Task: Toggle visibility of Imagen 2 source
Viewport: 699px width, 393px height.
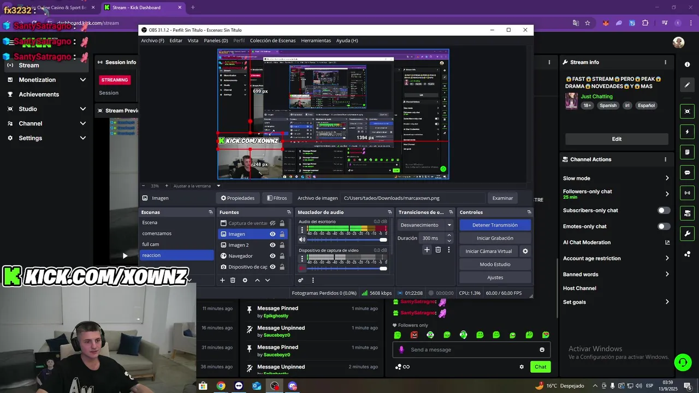Action: point(273,245)
